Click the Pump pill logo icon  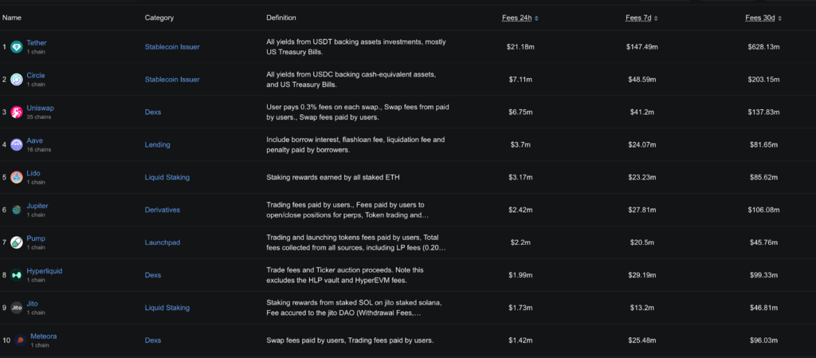(x=17, y=242)
